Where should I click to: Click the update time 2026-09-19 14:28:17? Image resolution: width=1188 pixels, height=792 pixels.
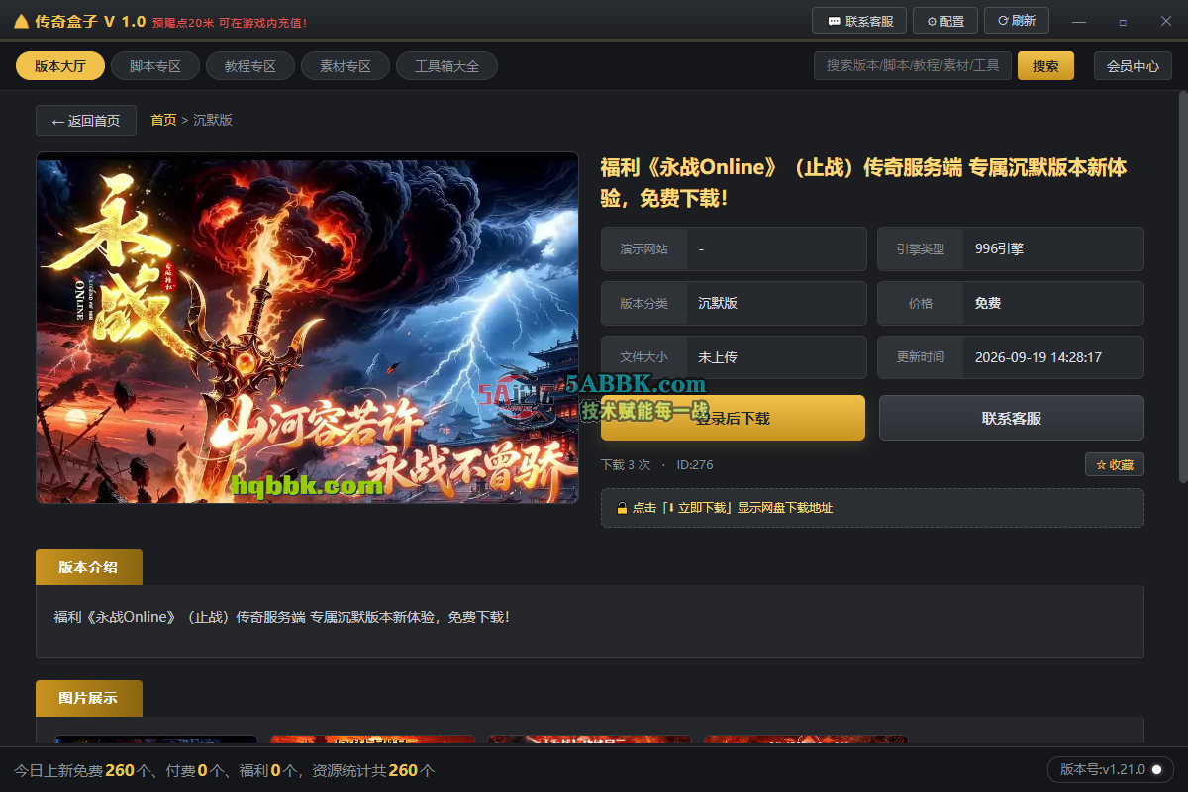(x=1039, y=357)
